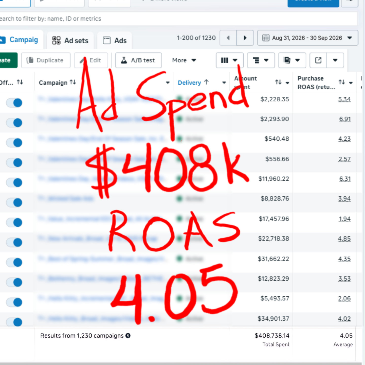Click the ROAS value 6.91

click(x=345, y=119)
